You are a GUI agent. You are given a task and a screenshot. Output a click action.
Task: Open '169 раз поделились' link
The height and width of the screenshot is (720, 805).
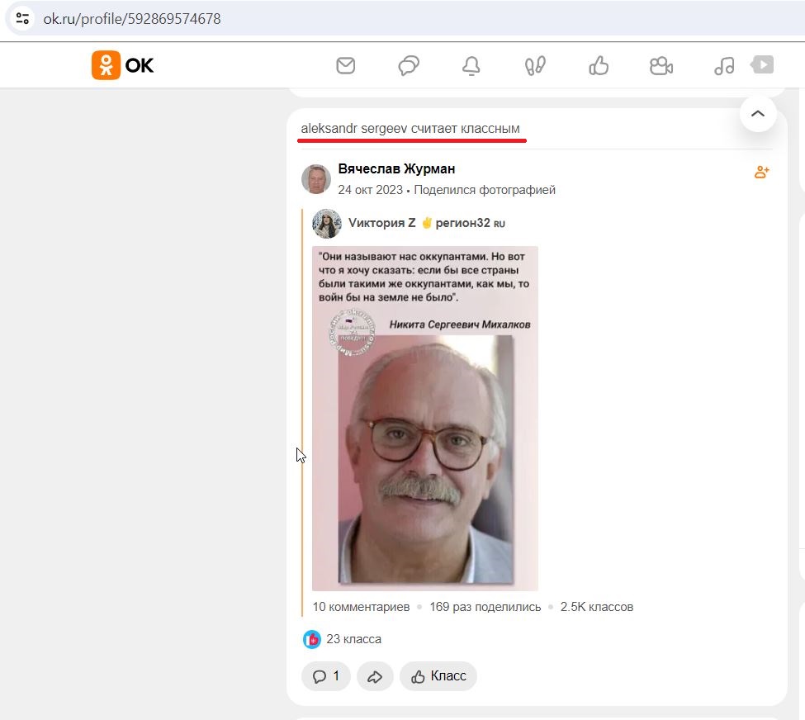click(x=485, y=607)
